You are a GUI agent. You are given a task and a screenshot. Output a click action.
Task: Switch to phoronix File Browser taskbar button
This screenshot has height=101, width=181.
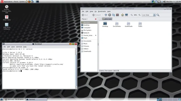14,99
